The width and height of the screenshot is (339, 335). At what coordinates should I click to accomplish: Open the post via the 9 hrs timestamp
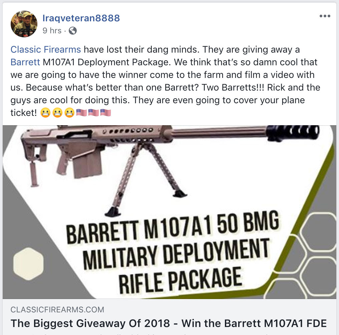52,31
